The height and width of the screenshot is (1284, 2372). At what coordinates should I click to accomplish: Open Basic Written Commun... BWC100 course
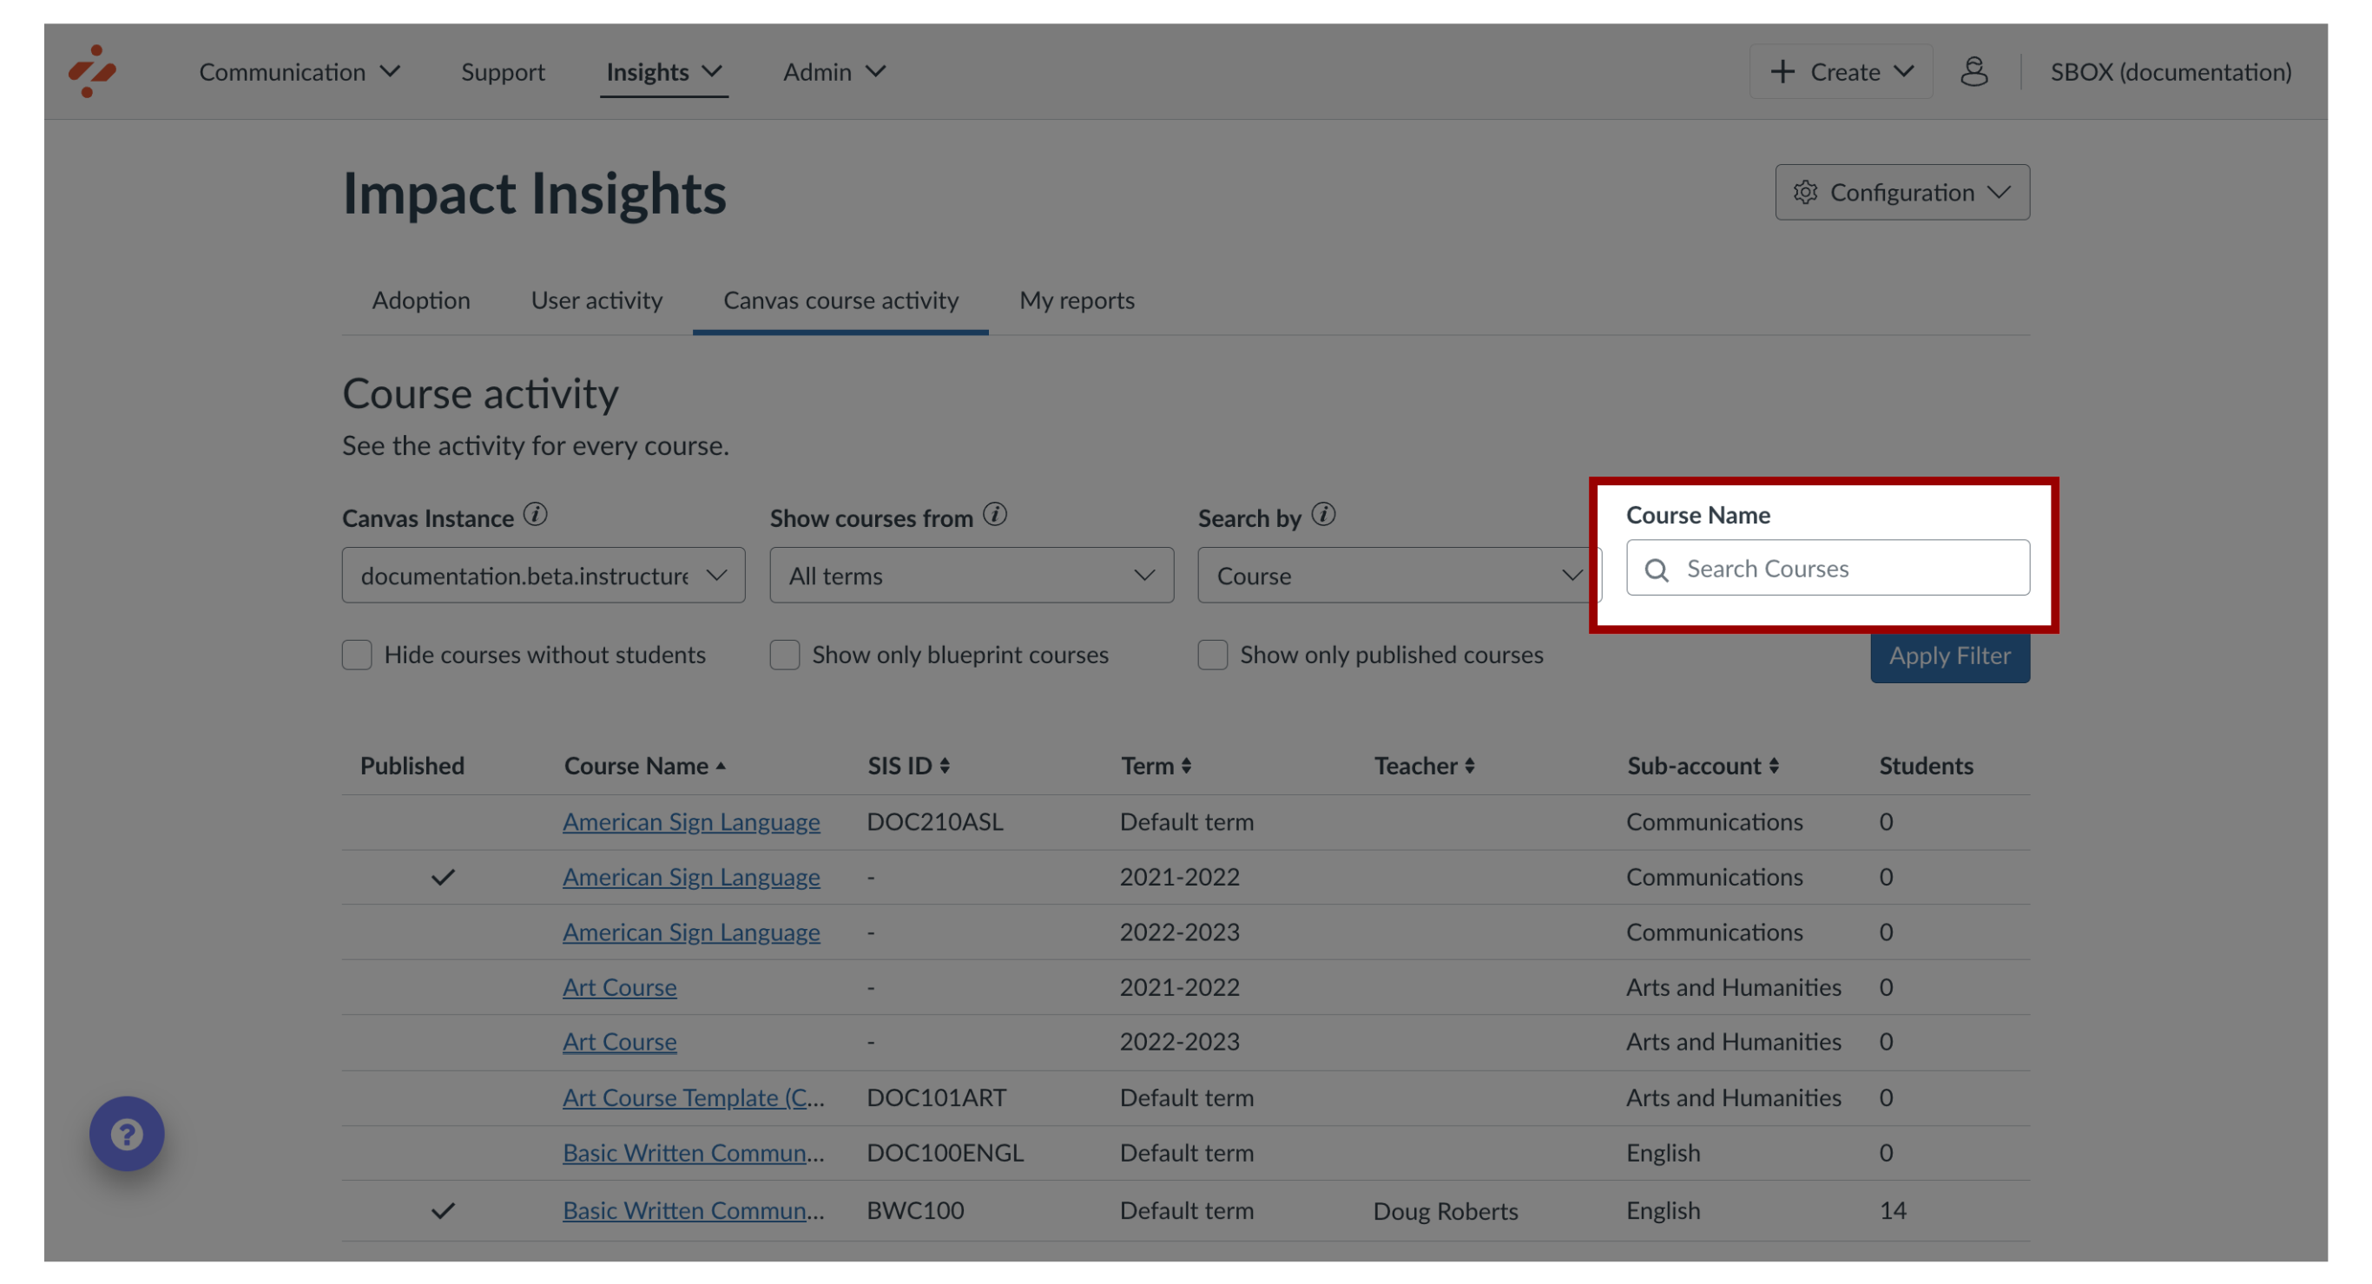[694, 1210]
